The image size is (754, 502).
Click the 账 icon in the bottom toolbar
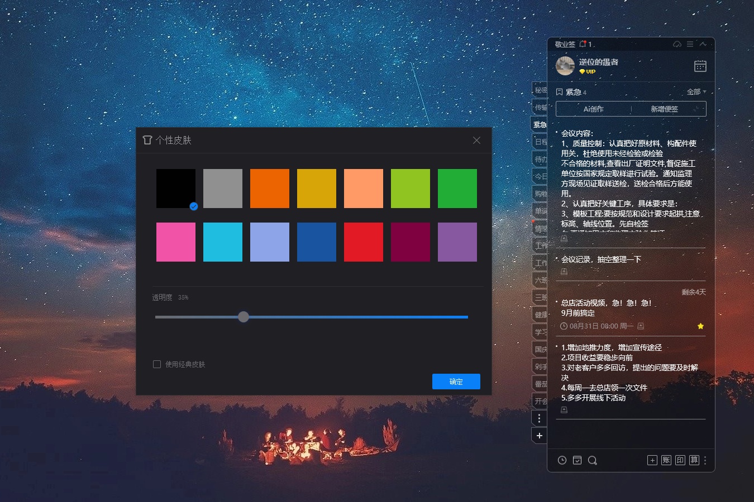coord(666,460)
